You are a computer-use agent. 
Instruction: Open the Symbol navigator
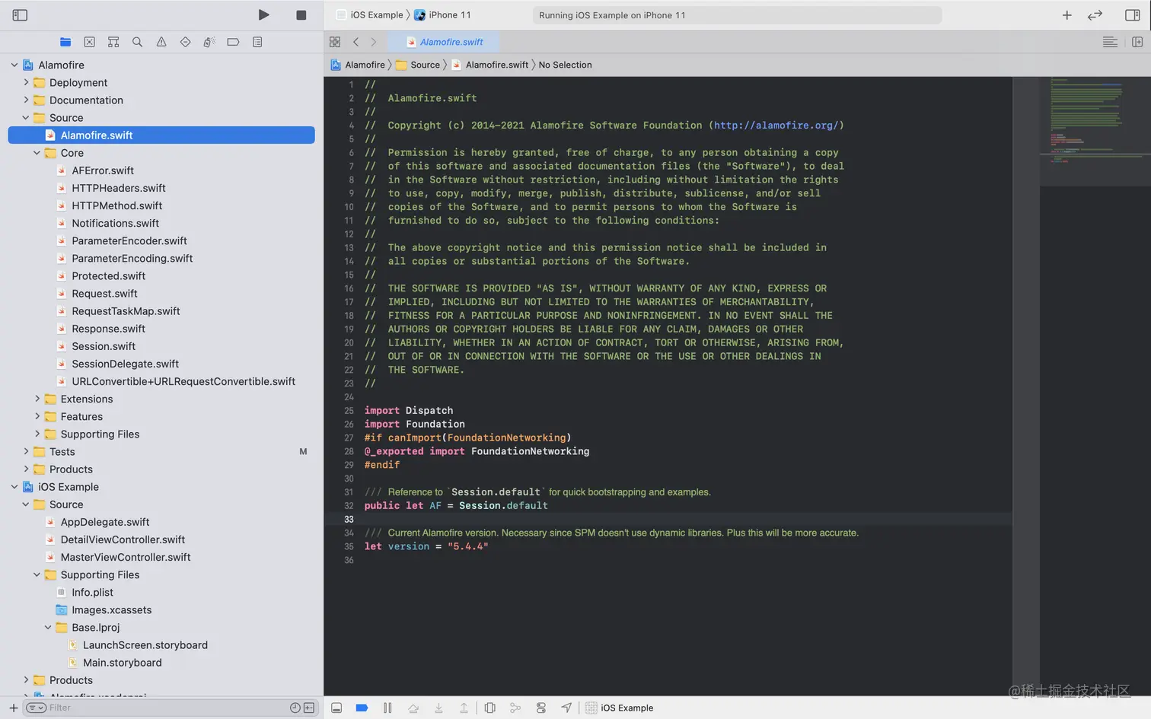pyautogui.click(x=113, y=42)
